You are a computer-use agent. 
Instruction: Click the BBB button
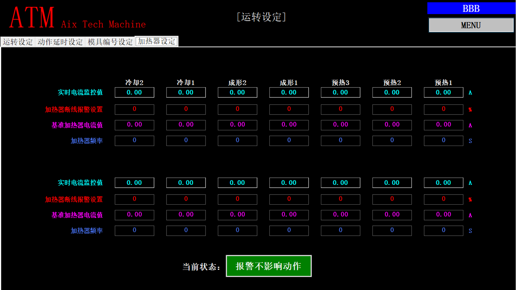click(x=471, y=8)
